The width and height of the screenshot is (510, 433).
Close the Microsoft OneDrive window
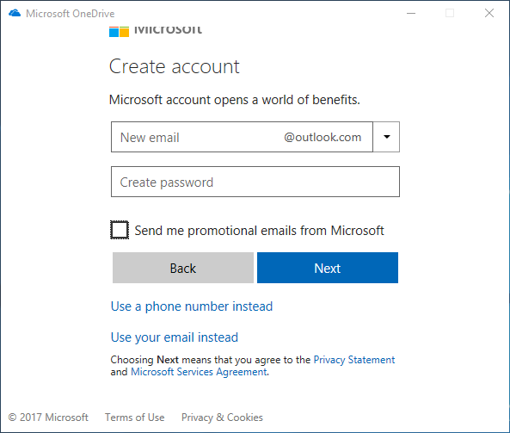click(x=489, y=14)
